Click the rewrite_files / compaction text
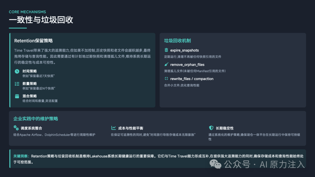Viewport: 315px width, 177px height. (192, 79)
